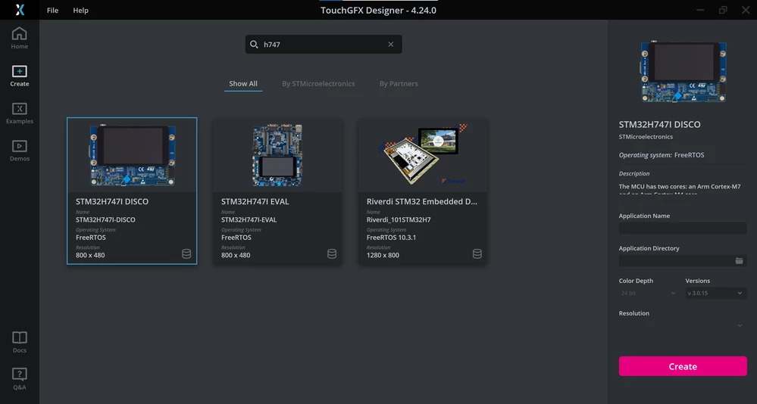Image resolution: width=757 pixels, height=404 pixels.
Task: Click the FreeRTOS 10.3.1 text
Action: (x=391, y=238)
